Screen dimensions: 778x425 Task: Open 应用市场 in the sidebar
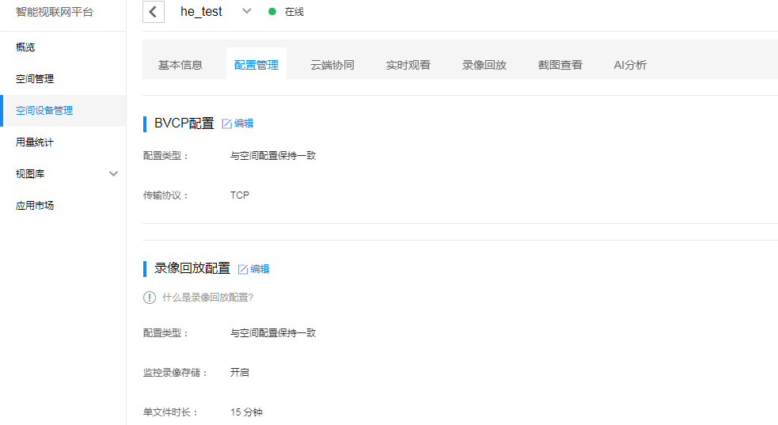click(x=63, y=206)
